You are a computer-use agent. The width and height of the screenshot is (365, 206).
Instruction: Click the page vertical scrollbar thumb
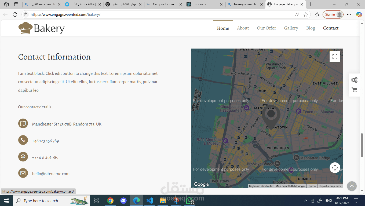pyautogui.click(x=362, y=145)
